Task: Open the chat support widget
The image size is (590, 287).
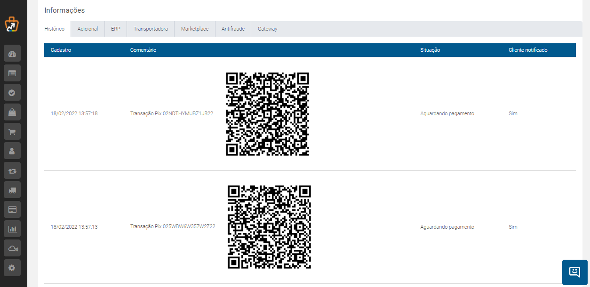Action: (574, 272)
